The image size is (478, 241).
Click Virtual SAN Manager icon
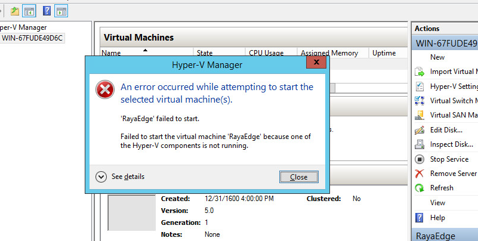[x=420, y=115]
